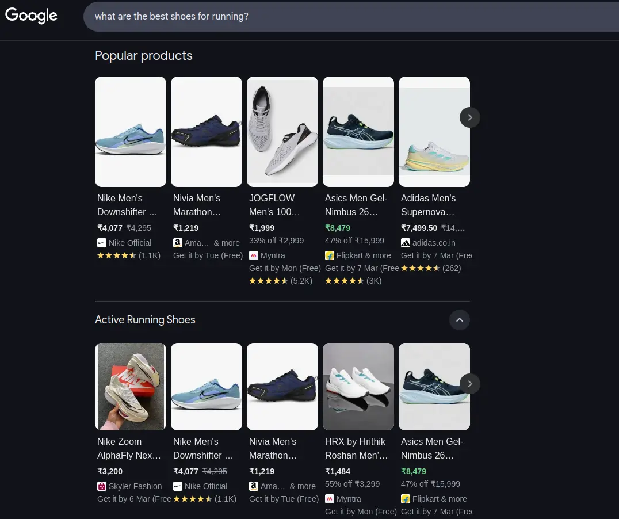The height and width of the screenshot is (519, 619).
Task: Click the Nike Zoom AlphaFly title link
Action: [128, 448]
